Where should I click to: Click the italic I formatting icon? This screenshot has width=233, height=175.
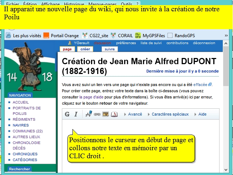pyautogui.click(x=76, y=114)
